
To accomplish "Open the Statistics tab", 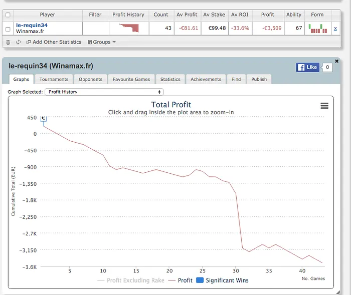I will pyautogui.click(x=170, y=79).
